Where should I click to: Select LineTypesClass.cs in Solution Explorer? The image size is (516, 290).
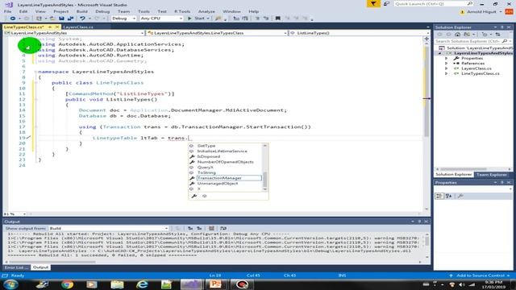[481, 73]
